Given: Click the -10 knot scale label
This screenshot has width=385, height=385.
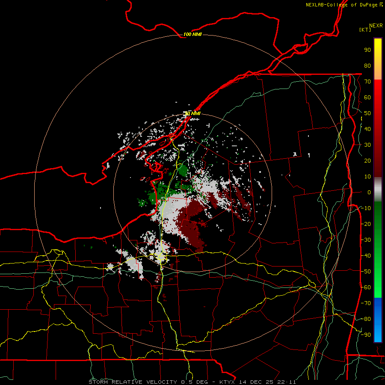Looking at the screenshot, I should coord(366,208).
